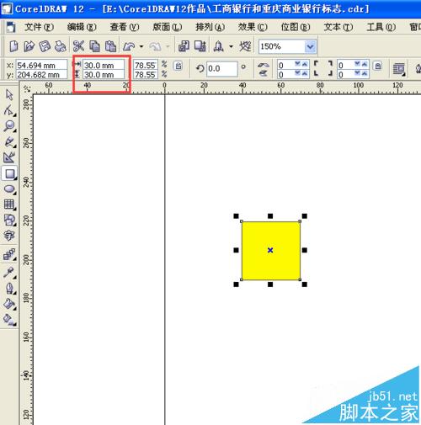This screenshot has height=425, width=421.
Task: Click the Corel Online icon
Action: tap(245, 46)
